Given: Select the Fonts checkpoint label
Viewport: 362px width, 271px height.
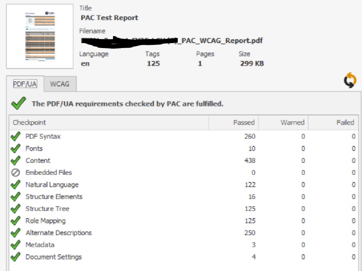Looking at the screenshot, I should [34, 149].
